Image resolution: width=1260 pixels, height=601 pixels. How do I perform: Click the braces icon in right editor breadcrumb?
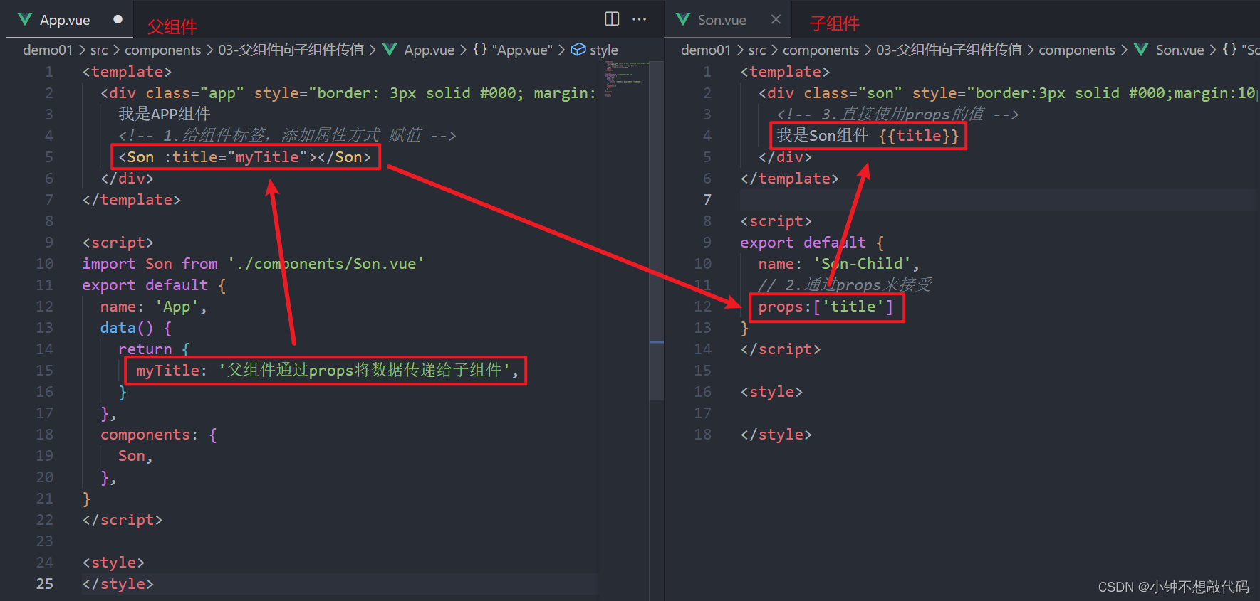[x=1229, y=49]
